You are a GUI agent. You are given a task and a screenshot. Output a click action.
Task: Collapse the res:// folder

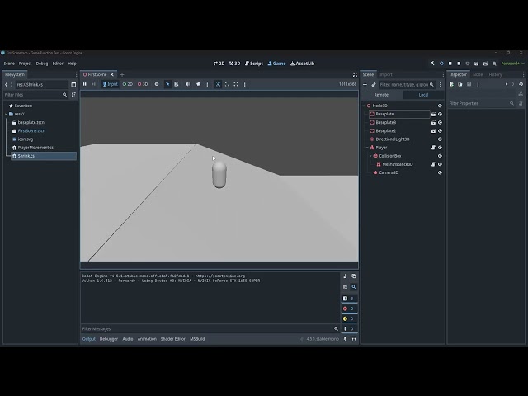click(7, 114)
